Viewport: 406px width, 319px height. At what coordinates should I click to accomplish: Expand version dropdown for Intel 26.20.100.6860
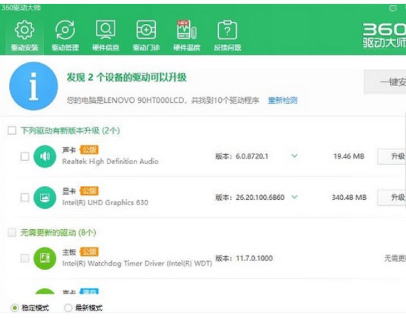[x=294, y=197]
